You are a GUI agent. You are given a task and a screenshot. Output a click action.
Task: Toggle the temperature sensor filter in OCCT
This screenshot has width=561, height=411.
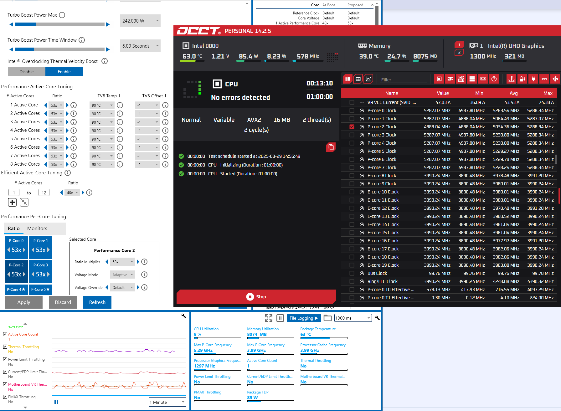(x=512, y=79)
